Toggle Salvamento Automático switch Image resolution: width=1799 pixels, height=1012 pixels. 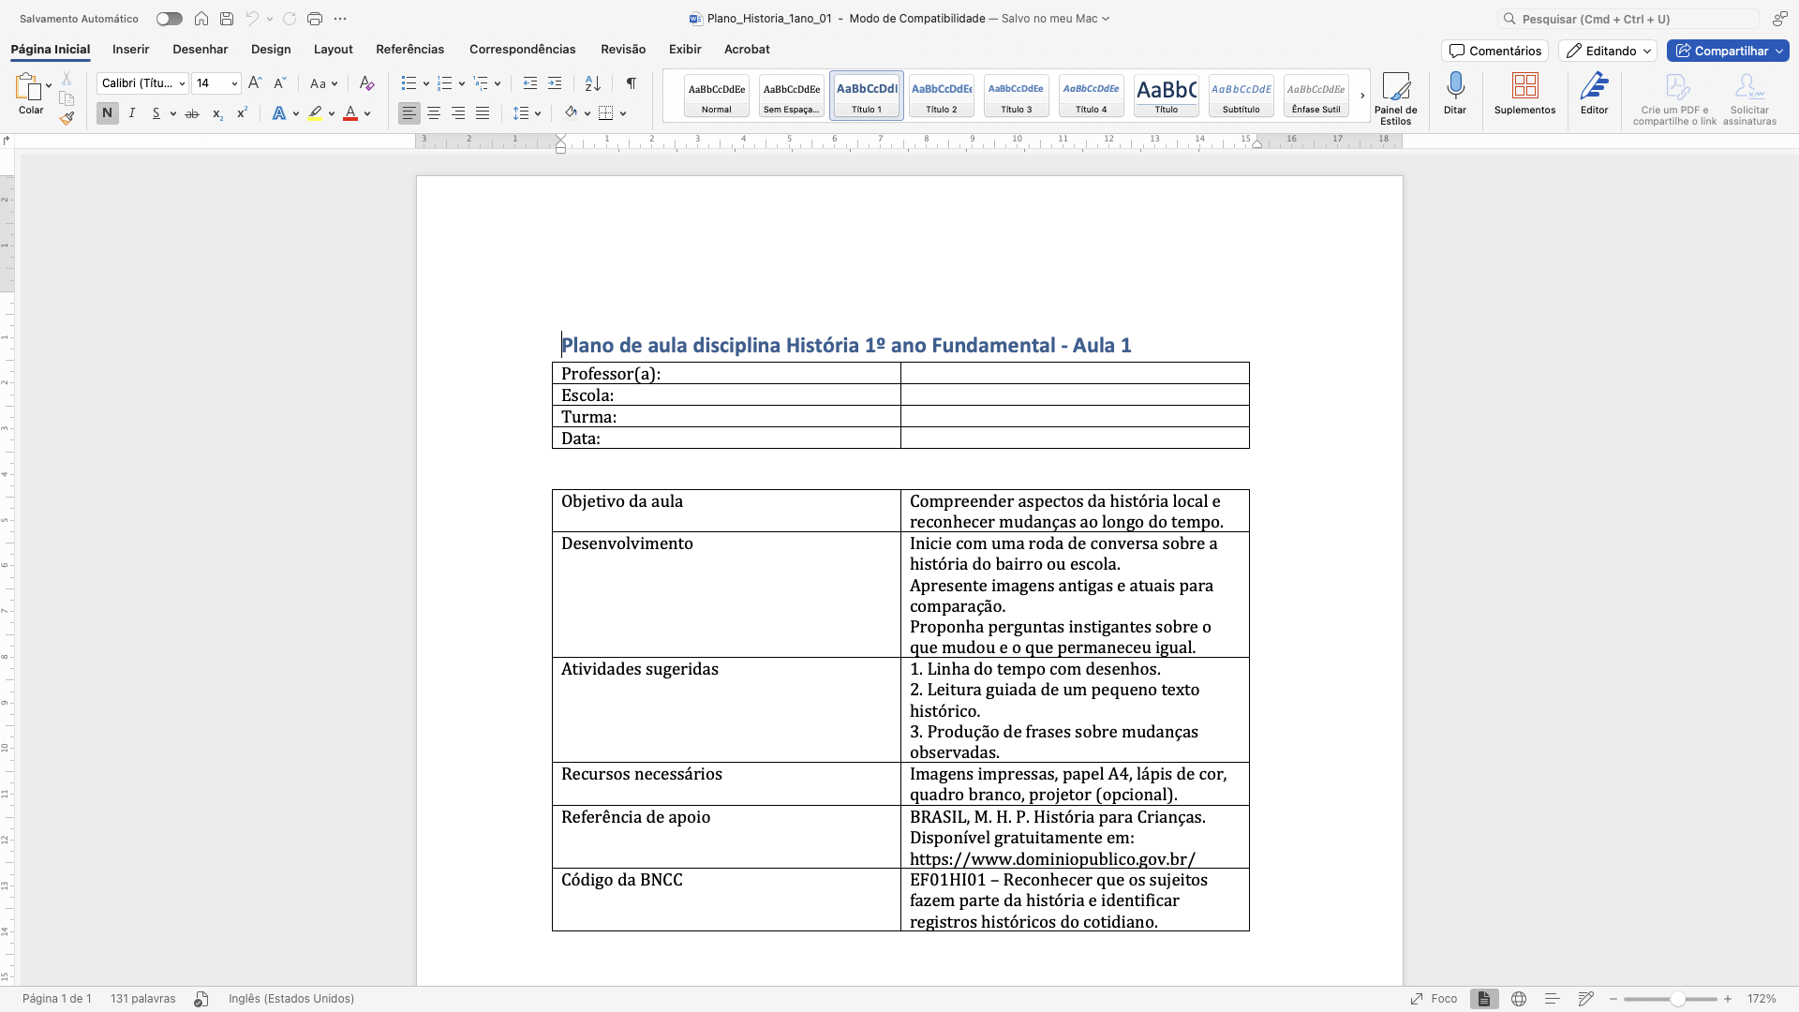coord(169,19)
